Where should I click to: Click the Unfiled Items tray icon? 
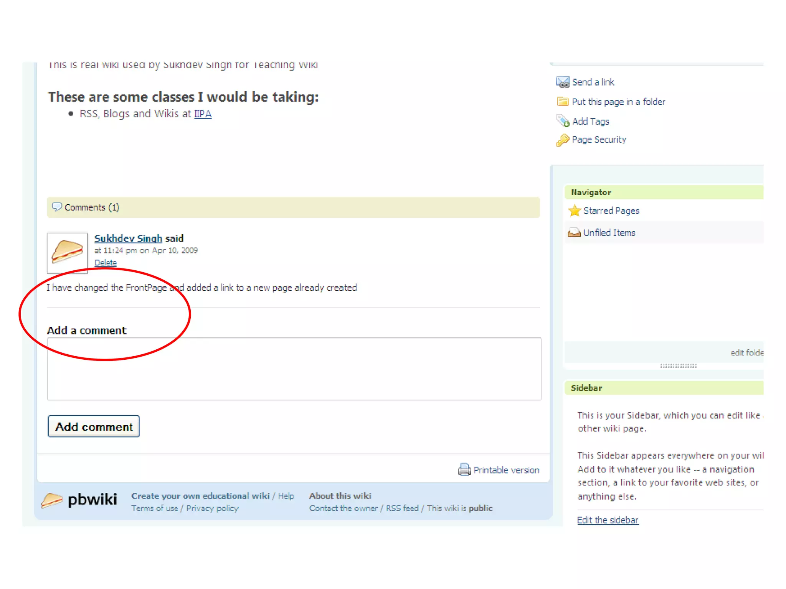pos(574,233)
